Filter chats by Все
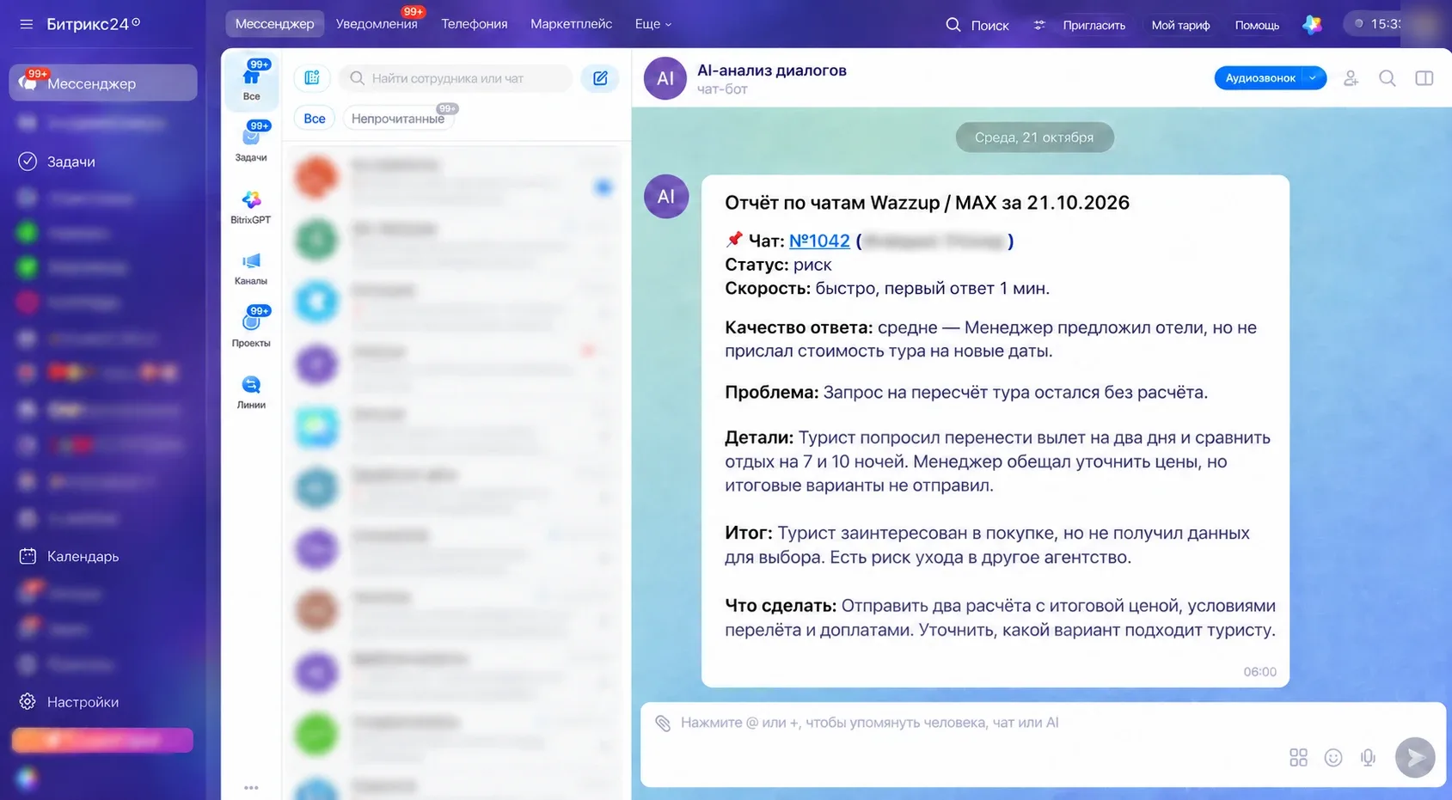 pyautogui.click(x=315, y=119)
